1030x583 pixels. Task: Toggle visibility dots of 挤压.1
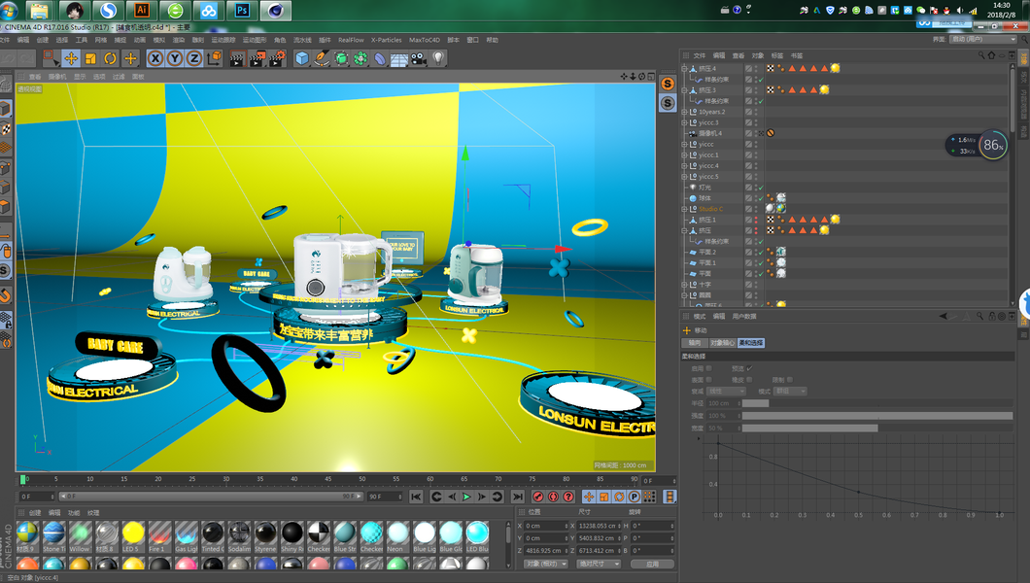pos(755,220)
